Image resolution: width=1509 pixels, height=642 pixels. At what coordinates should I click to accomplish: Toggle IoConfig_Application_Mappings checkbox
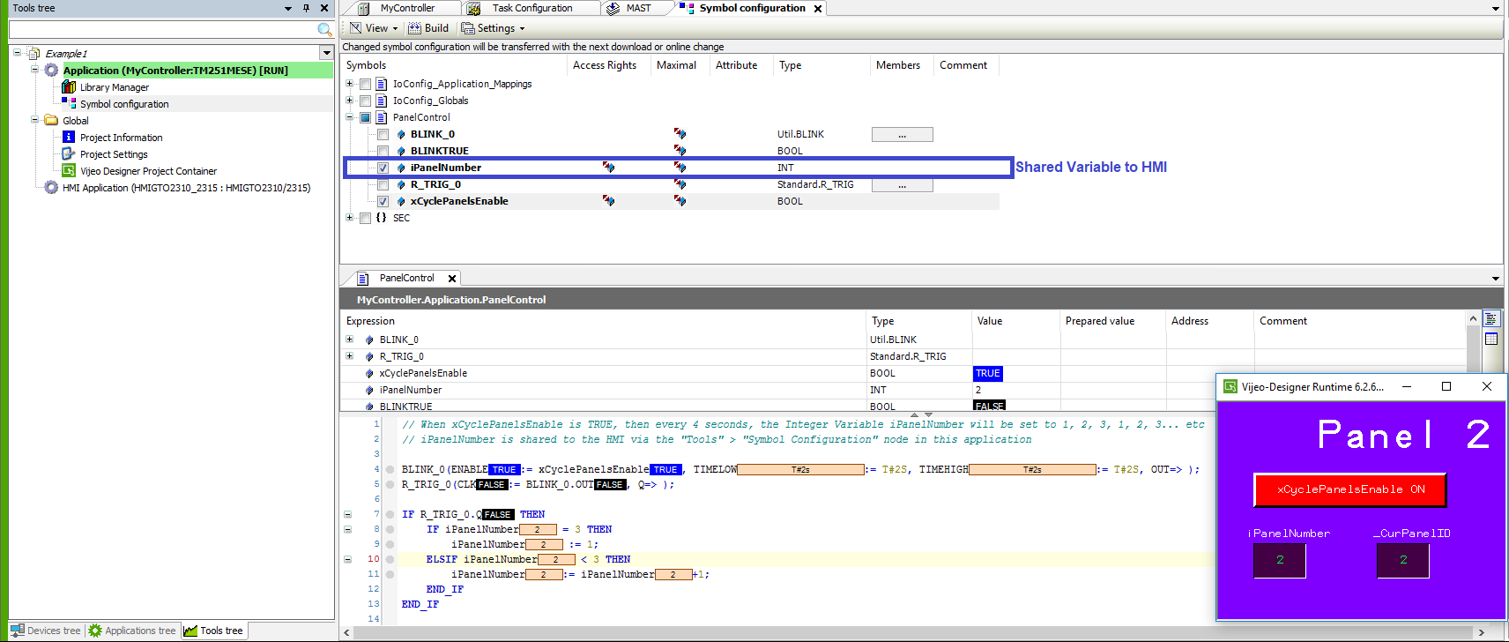[365, 85]
